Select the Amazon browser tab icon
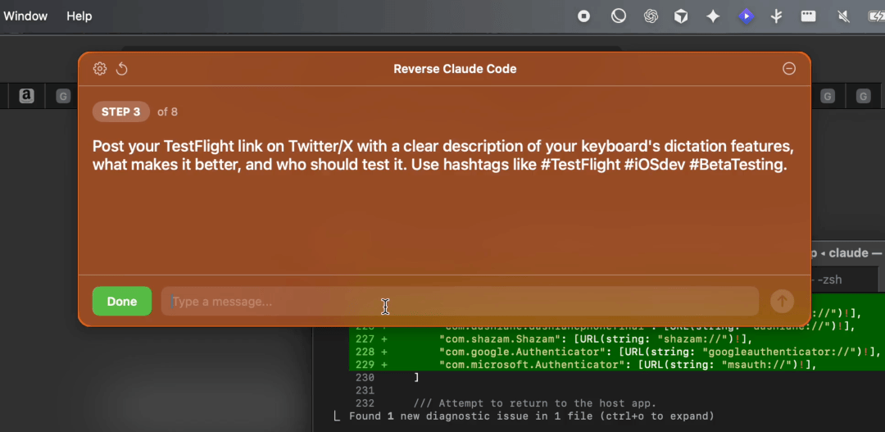The image size is (885, 432). [27, 97]
